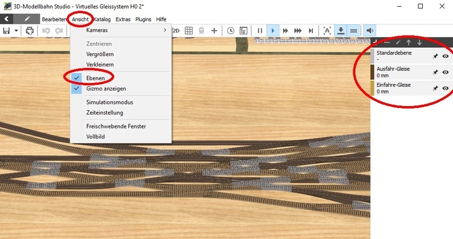Toggle the grid display icon

[x=188, y=31]
